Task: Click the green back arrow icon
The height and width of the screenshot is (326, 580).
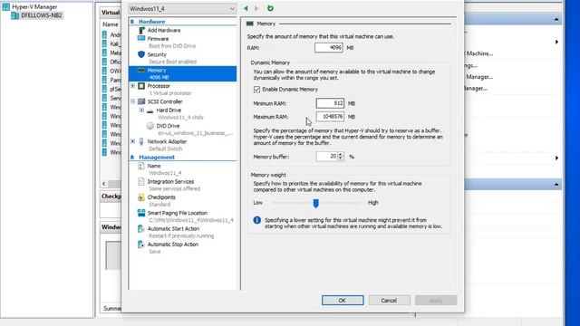Action: (x=246, y=8)
